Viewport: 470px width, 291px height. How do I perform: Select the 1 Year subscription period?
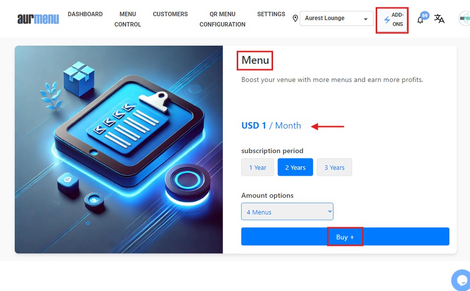[257, 167]
